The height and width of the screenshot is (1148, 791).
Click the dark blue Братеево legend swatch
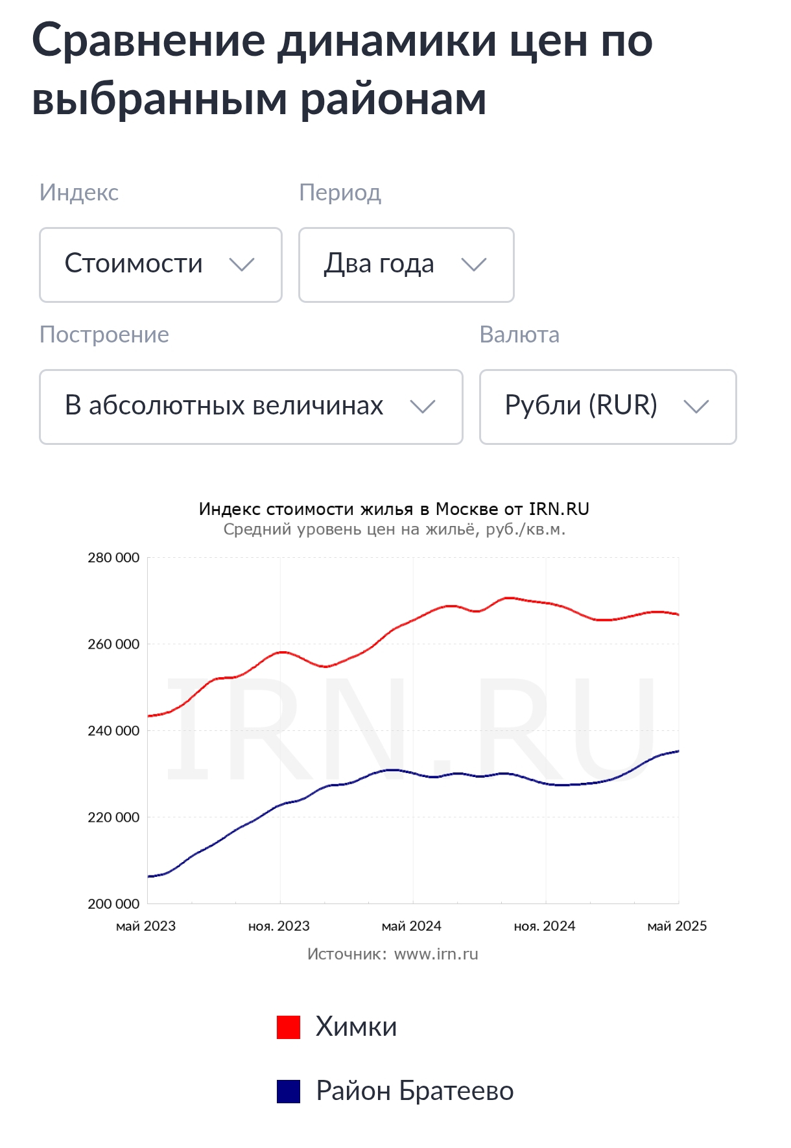(289, 1091)
